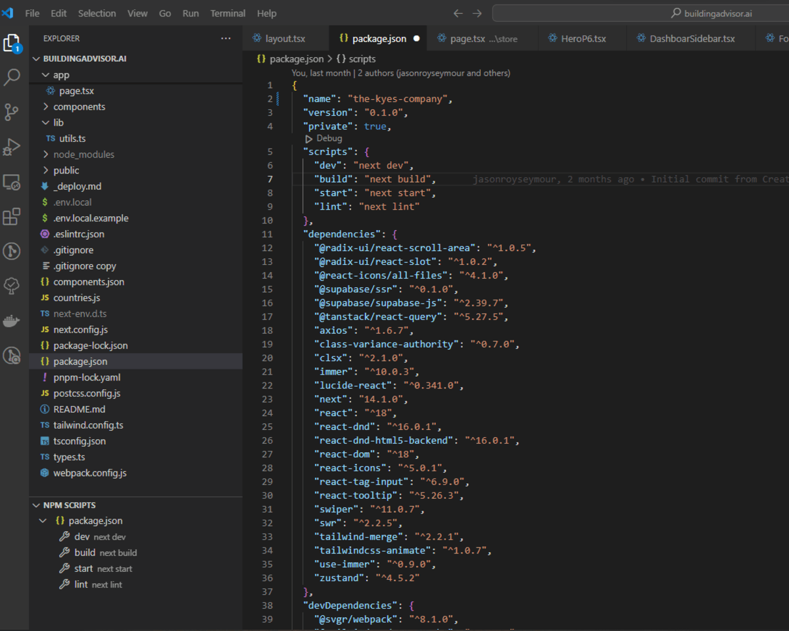The image size is (789, 631).
Task: Switch to the layout.tsx tab
Action: click(285, 39)
